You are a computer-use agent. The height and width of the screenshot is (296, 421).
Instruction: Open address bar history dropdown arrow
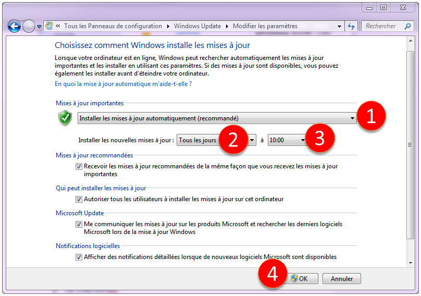[339, 27]
